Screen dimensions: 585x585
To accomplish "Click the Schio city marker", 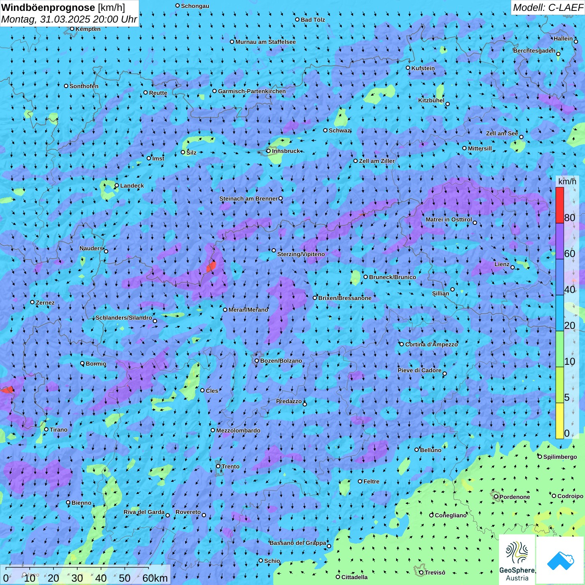I will click(x=261, y=561).
